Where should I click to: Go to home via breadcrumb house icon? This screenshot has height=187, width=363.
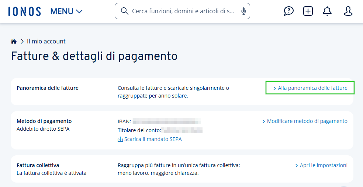pyautogui.click(x=14, y=41)
